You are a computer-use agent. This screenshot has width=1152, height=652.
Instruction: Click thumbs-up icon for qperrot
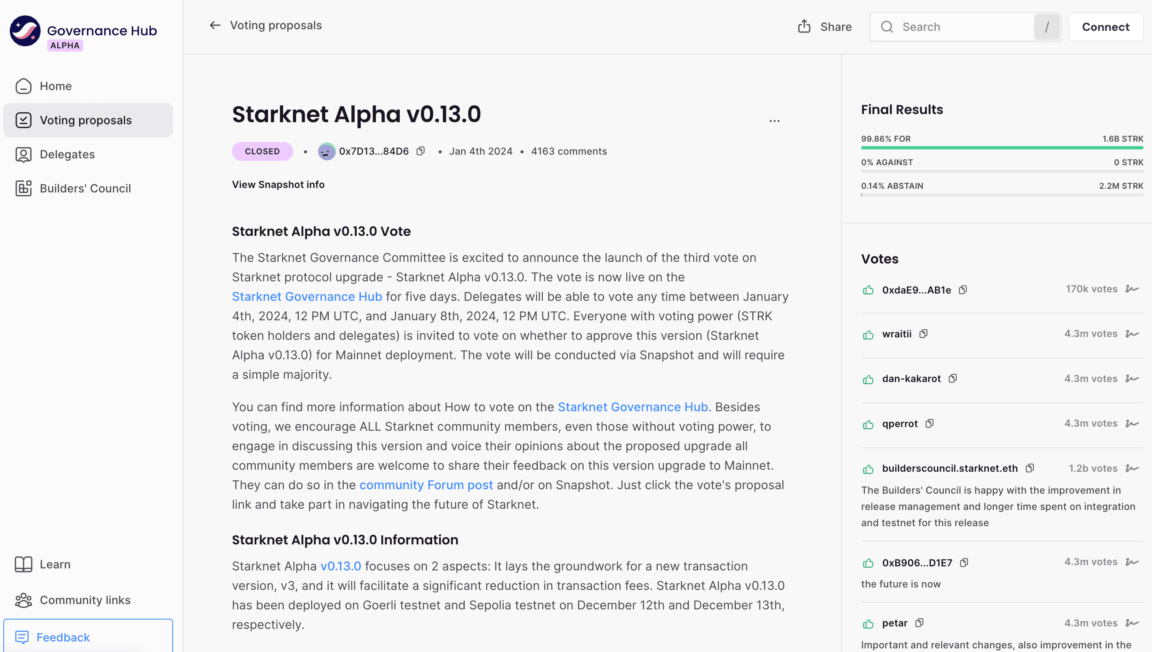(868, 424)
